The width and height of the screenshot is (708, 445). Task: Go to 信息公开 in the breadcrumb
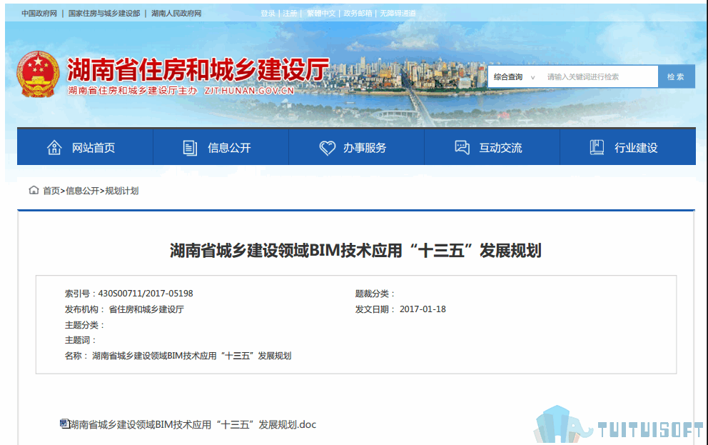point(82,191)
